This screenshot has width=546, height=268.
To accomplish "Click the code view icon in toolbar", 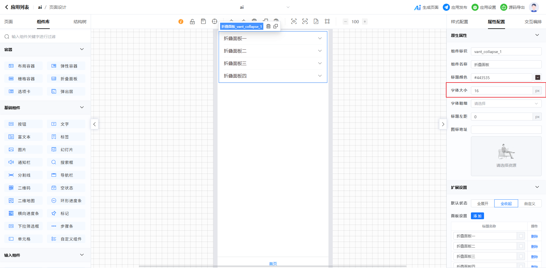I will click(305, 22).
